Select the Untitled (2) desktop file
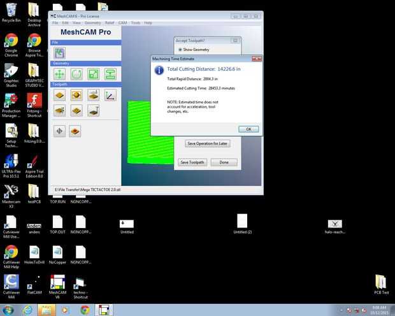 (242, 224)
